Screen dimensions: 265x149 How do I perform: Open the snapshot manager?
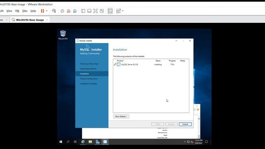click(x=75, y=11)
